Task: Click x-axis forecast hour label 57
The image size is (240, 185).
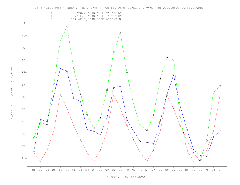Action: 160,170
